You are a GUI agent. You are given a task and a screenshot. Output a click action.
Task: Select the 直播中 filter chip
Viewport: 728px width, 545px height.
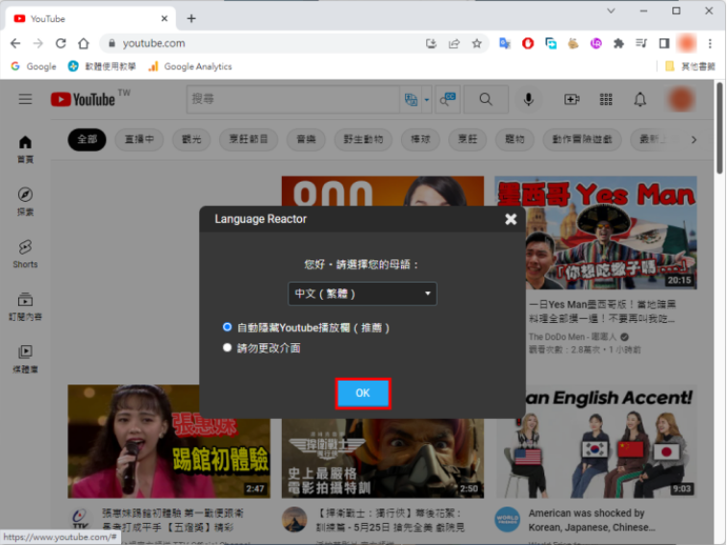tap(139, 139)
